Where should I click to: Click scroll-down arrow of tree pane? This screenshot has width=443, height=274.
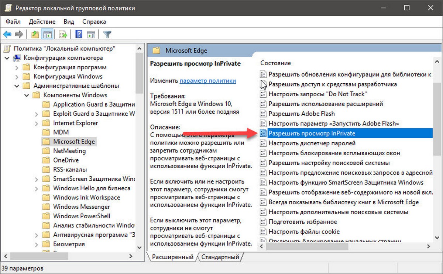point(140,248)
